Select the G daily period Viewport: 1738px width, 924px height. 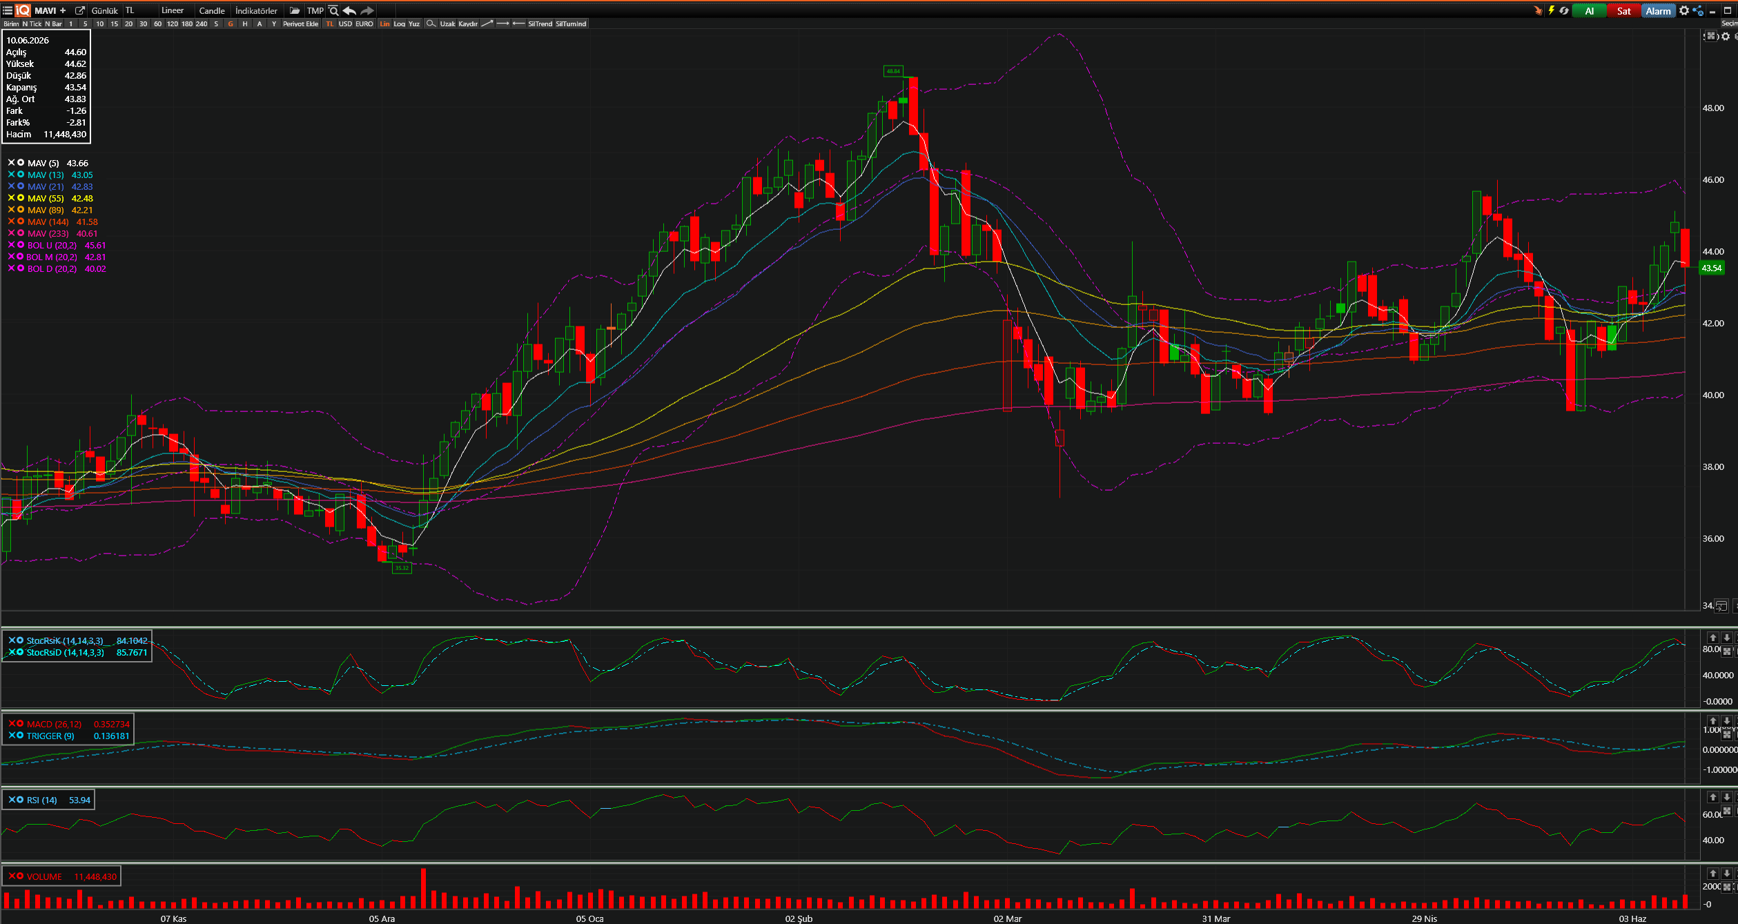[x=231, y=23]
